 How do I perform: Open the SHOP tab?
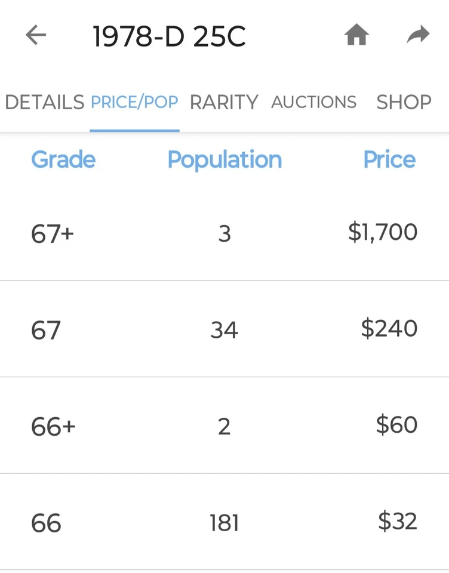(x=404, y=103)
